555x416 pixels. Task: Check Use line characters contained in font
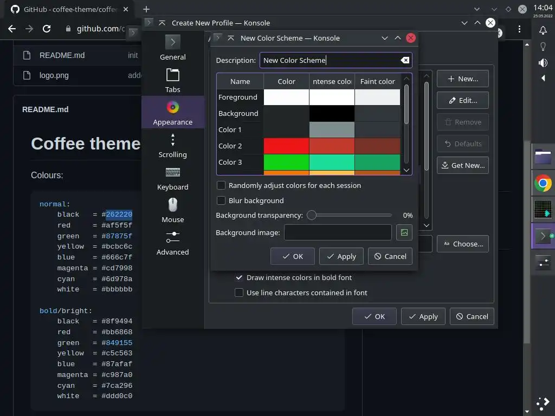239,292
